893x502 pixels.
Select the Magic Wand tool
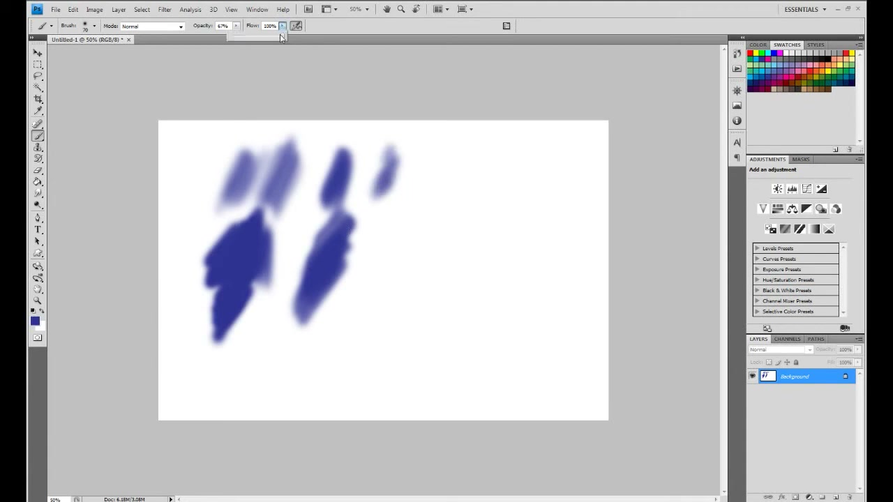pyautogui.click(x=38, y=89)
